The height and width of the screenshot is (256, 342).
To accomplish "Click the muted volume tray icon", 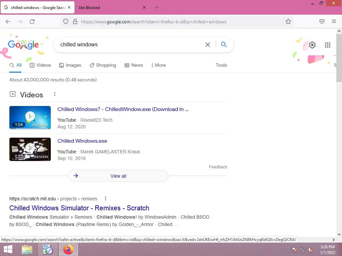I will point(311,250).
